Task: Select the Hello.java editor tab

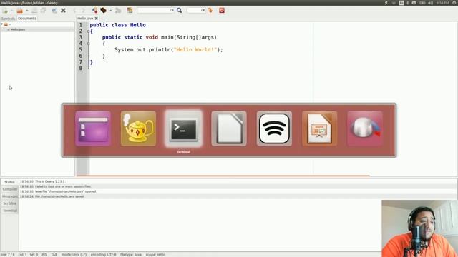Action: (85, 19)
